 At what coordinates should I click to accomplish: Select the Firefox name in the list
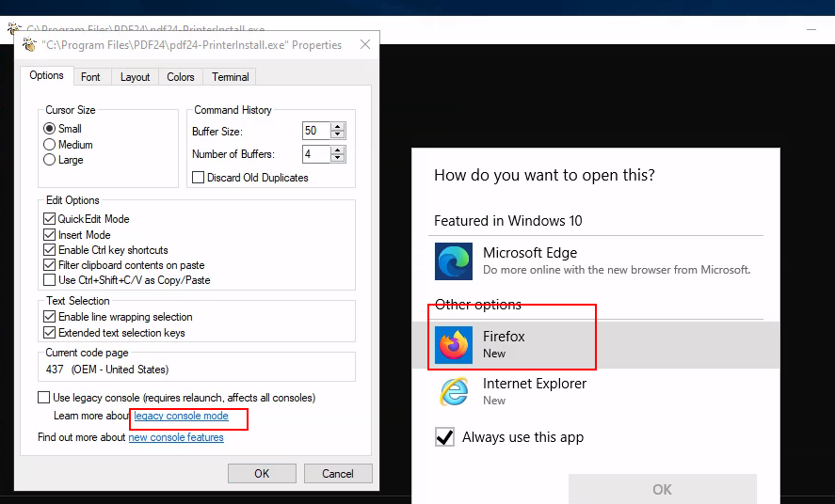504,337
